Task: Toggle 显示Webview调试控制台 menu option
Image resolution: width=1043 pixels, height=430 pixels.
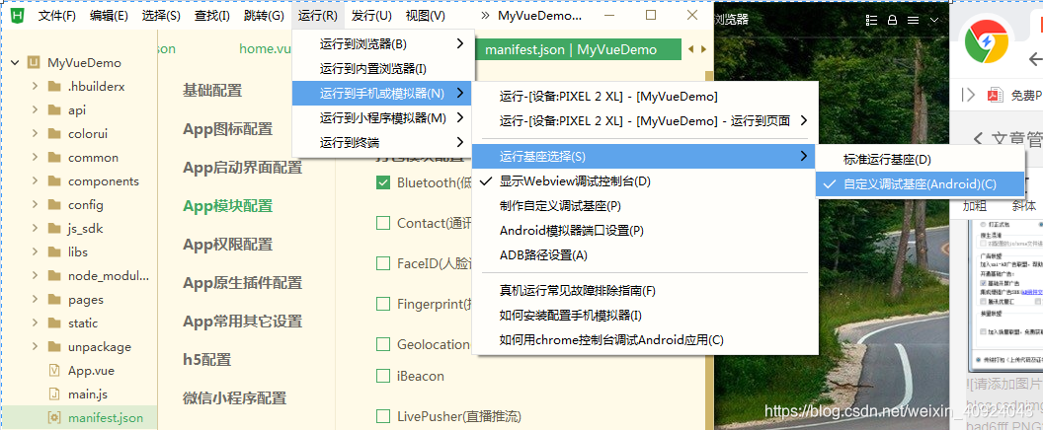Action: click(x=644, y=180)
